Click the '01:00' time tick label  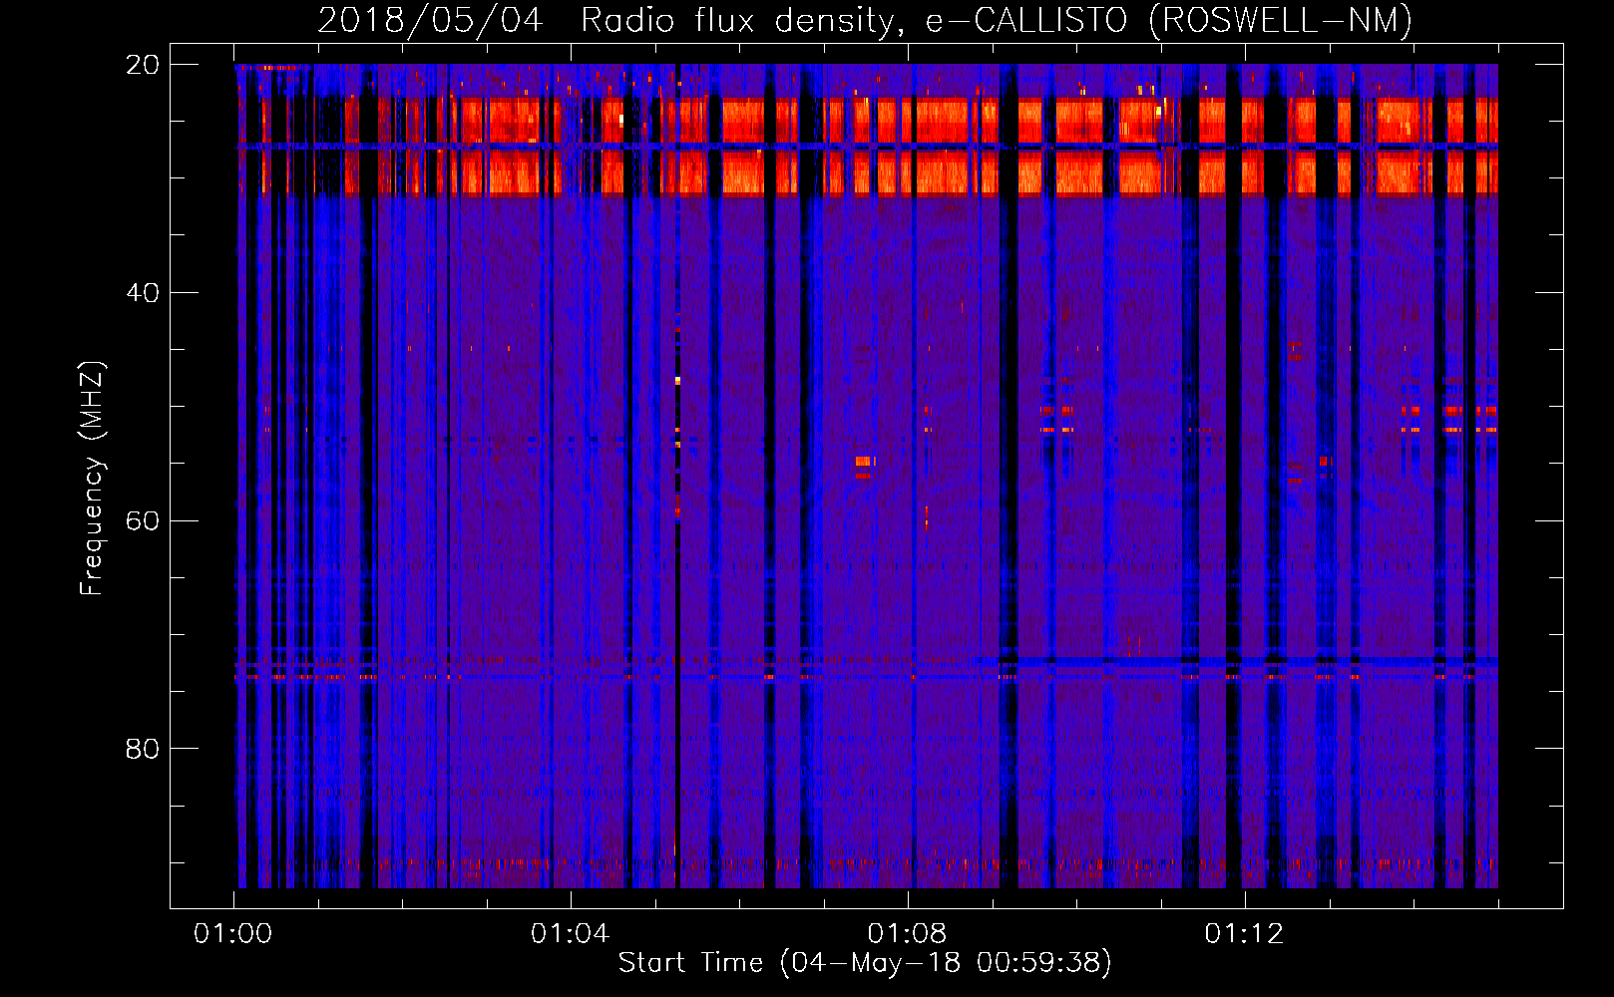click(233, 934)
